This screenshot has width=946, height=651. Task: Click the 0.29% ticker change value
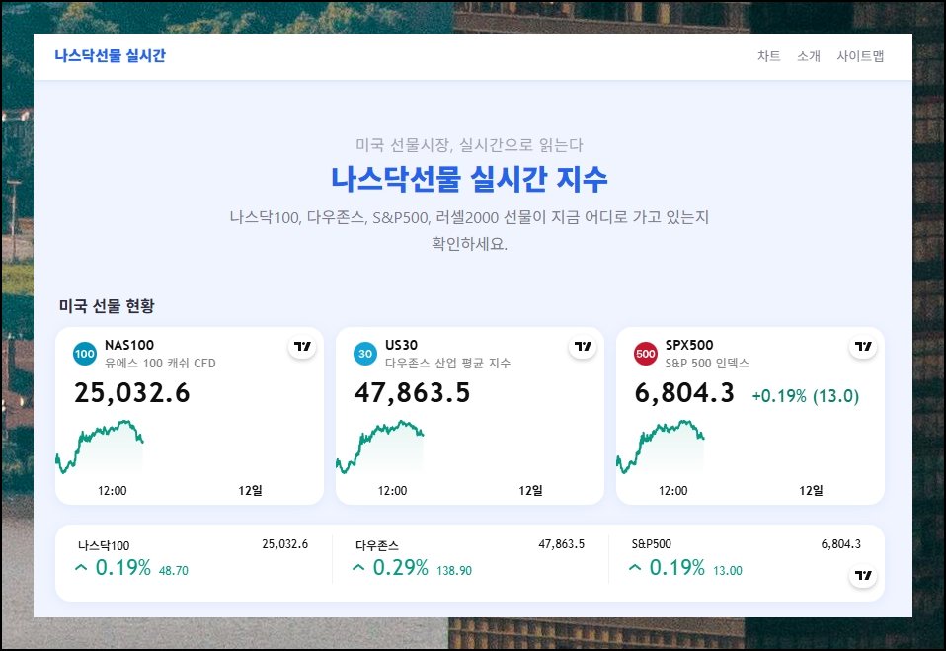click(401, 568)
